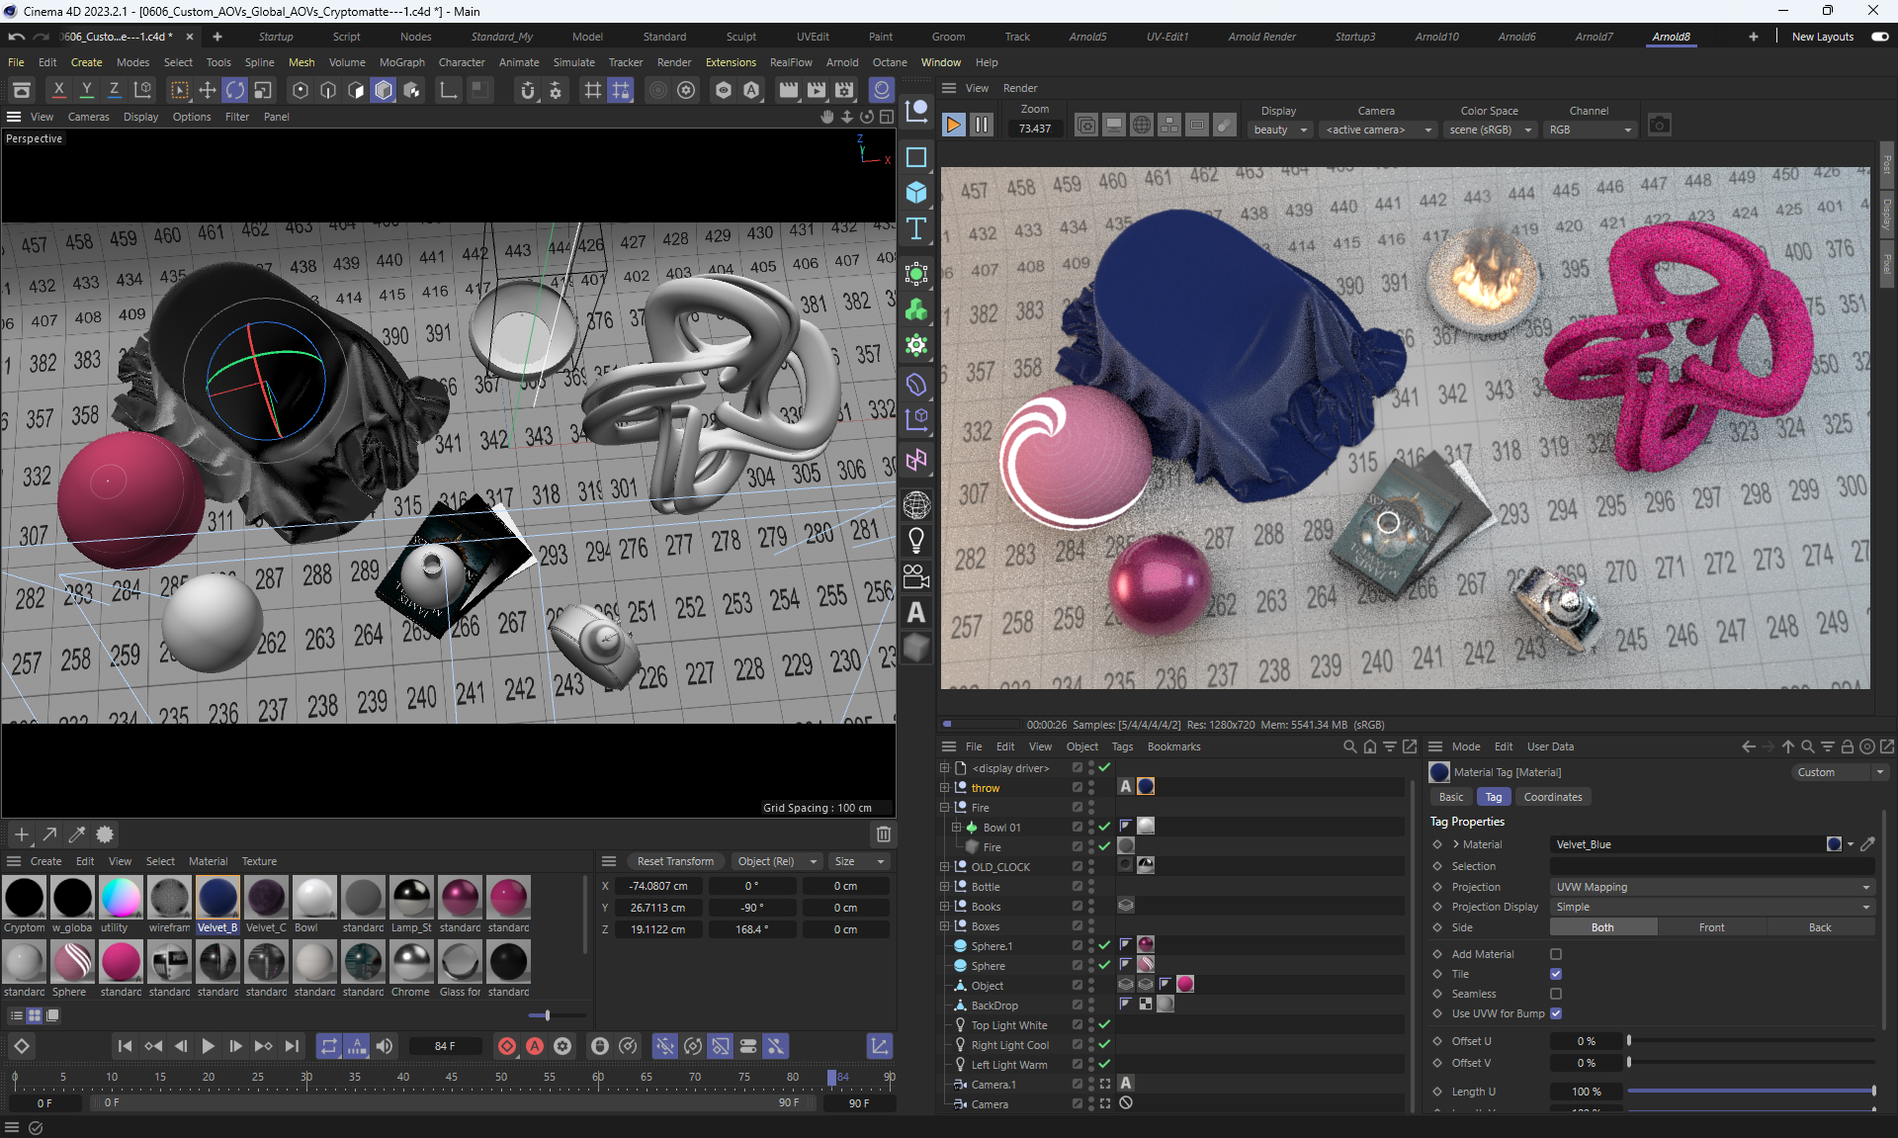This screenshot has height=1138, width=1898.
Task: Select the Move tool in the toolbar
Action: tap(208, 90)
